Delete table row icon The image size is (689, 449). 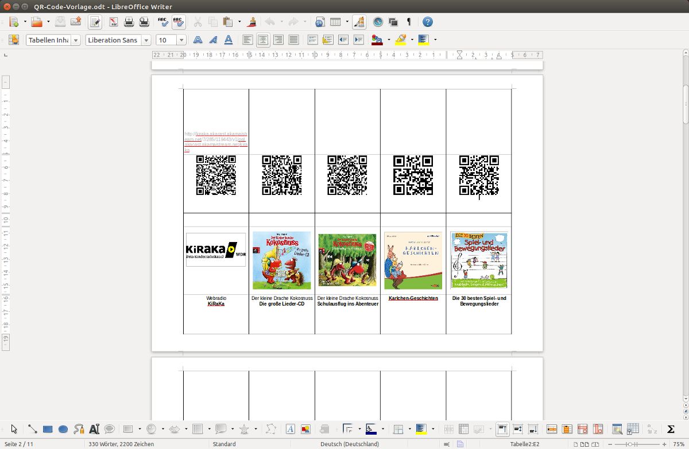[582, 428]
